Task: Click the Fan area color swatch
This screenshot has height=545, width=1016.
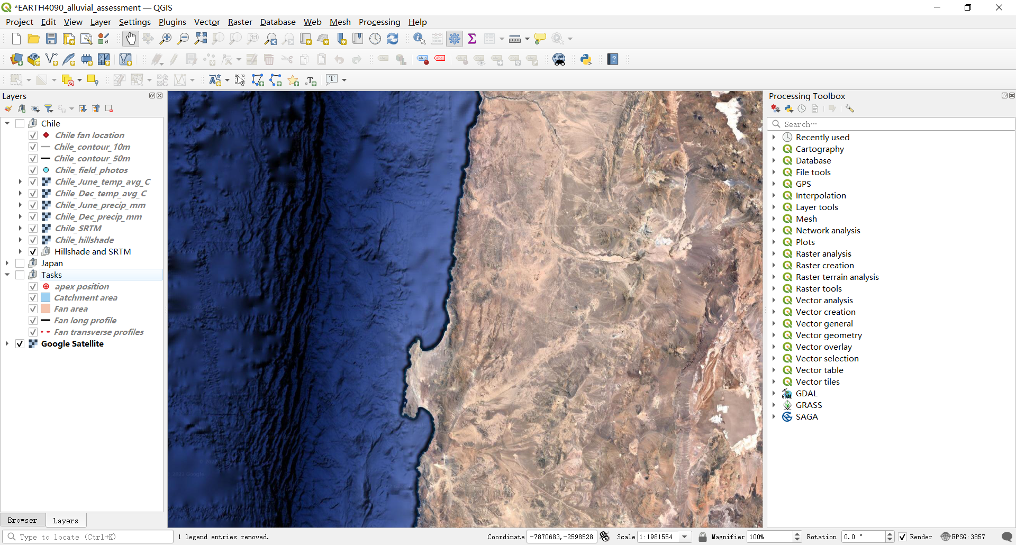Action: [46, 308]
